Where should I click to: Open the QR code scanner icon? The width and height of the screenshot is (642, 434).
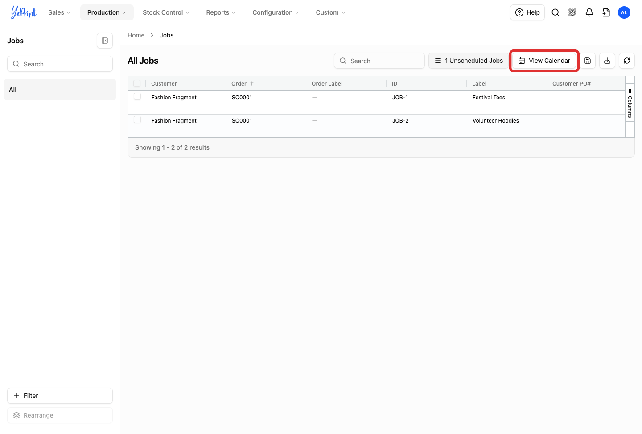pyautogui.click(x=572, y=12)
